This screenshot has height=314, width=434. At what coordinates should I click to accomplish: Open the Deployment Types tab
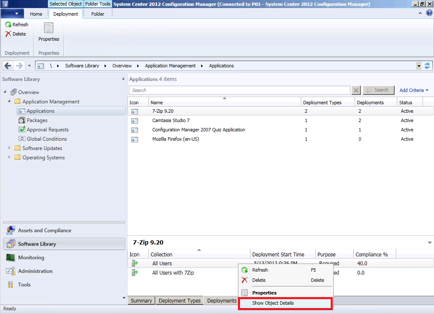[180, 301]
